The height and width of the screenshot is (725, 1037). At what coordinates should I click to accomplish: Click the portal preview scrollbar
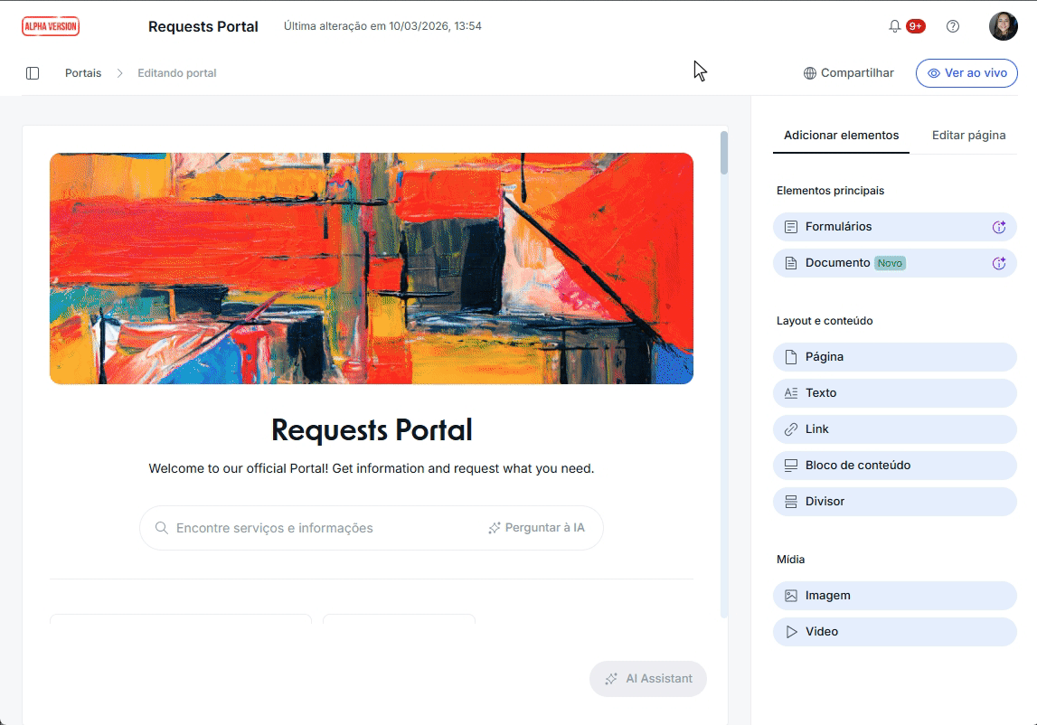[724, 154]
